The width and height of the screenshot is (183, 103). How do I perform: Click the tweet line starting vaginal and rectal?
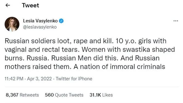click(x=90, y=50)
